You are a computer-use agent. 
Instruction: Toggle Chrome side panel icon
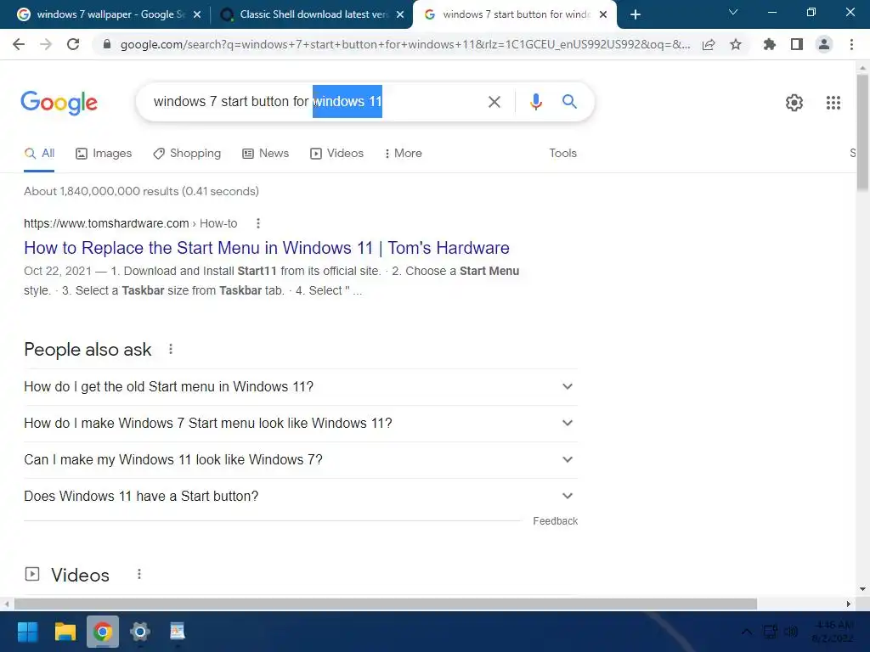(797, 44)
